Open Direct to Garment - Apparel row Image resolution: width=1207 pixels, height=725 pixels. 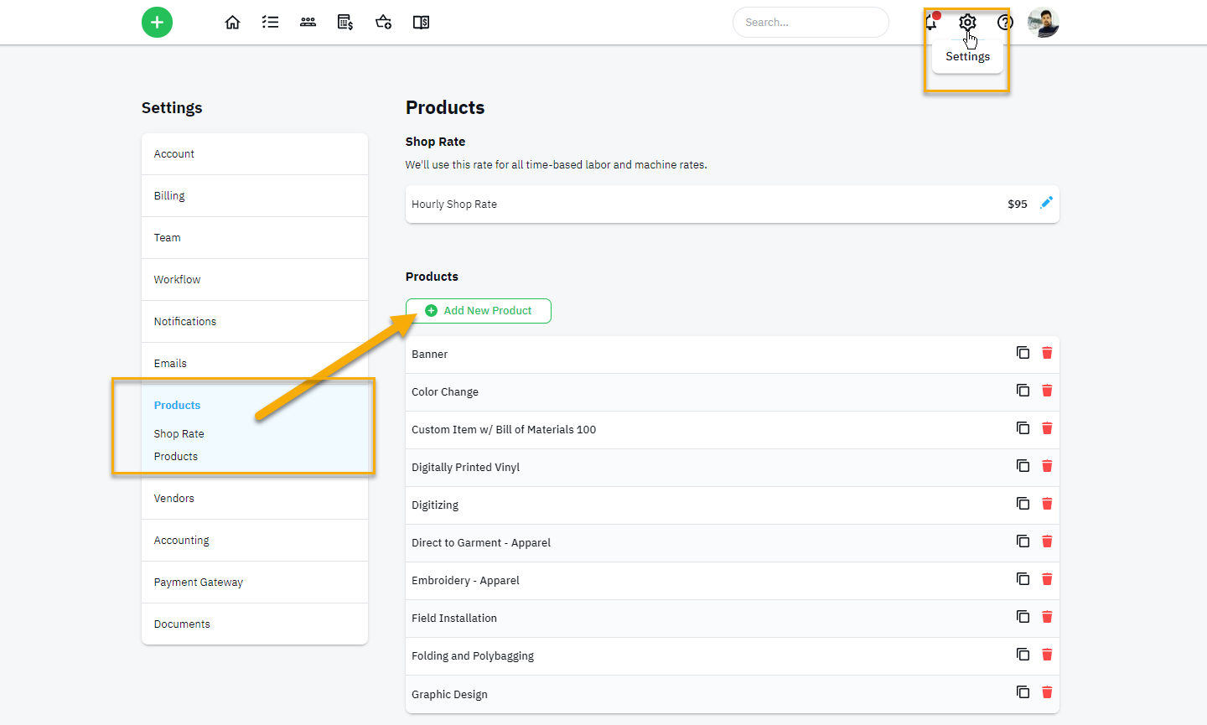pos(733,543)
